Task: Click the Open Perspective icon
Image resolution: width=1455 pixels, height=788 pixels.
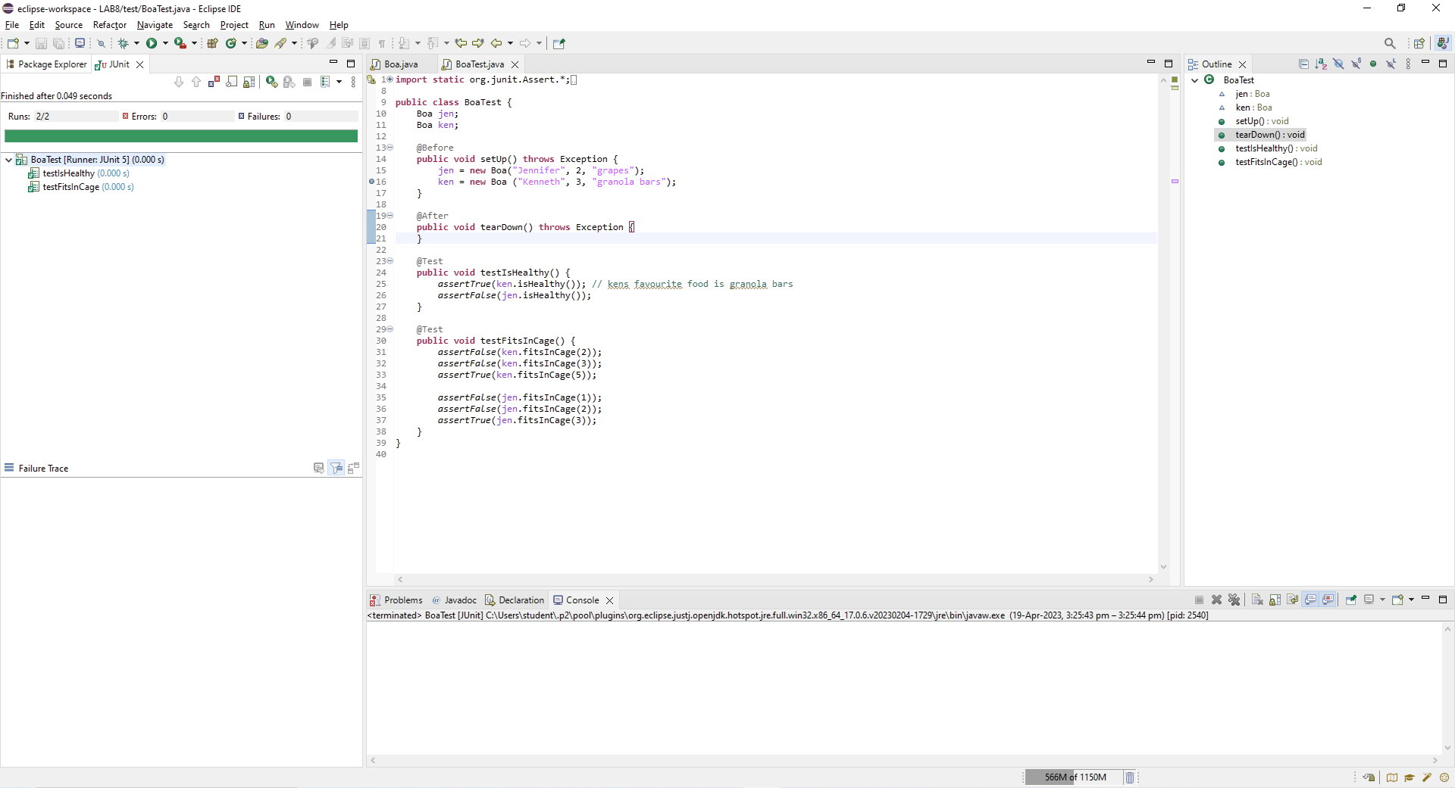Action: 1419,43
